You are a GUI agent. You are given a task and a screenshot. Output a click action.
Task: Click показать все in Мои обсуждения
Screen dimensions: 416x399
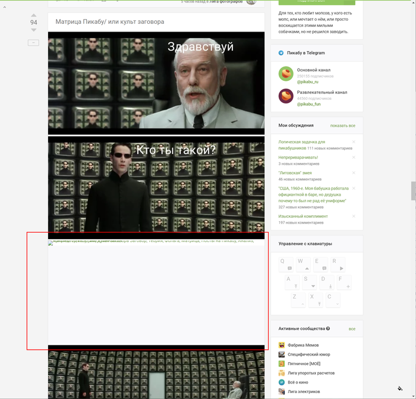click(x=342, y=126)
